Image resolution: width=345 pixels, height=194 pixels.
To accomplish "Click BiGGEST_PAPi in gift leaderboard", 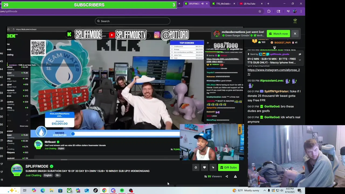I will pos(282,43).
